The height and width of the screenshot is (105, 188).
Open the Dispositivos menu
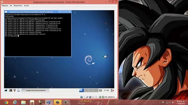click(18, 6)
